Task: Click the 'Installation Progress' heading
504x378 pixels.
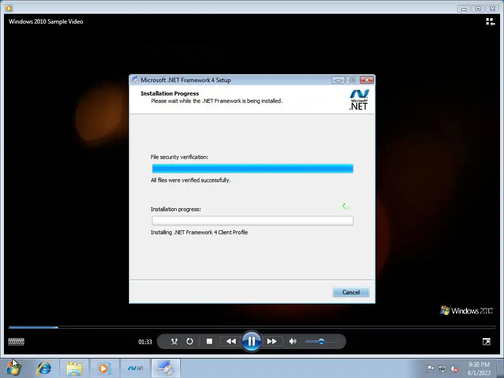Action: pos(170,94)
